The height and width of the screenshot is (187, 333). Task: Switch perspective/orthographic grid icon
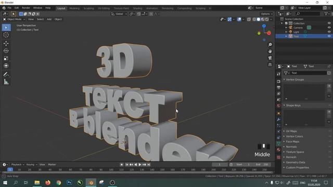(270, 64)
